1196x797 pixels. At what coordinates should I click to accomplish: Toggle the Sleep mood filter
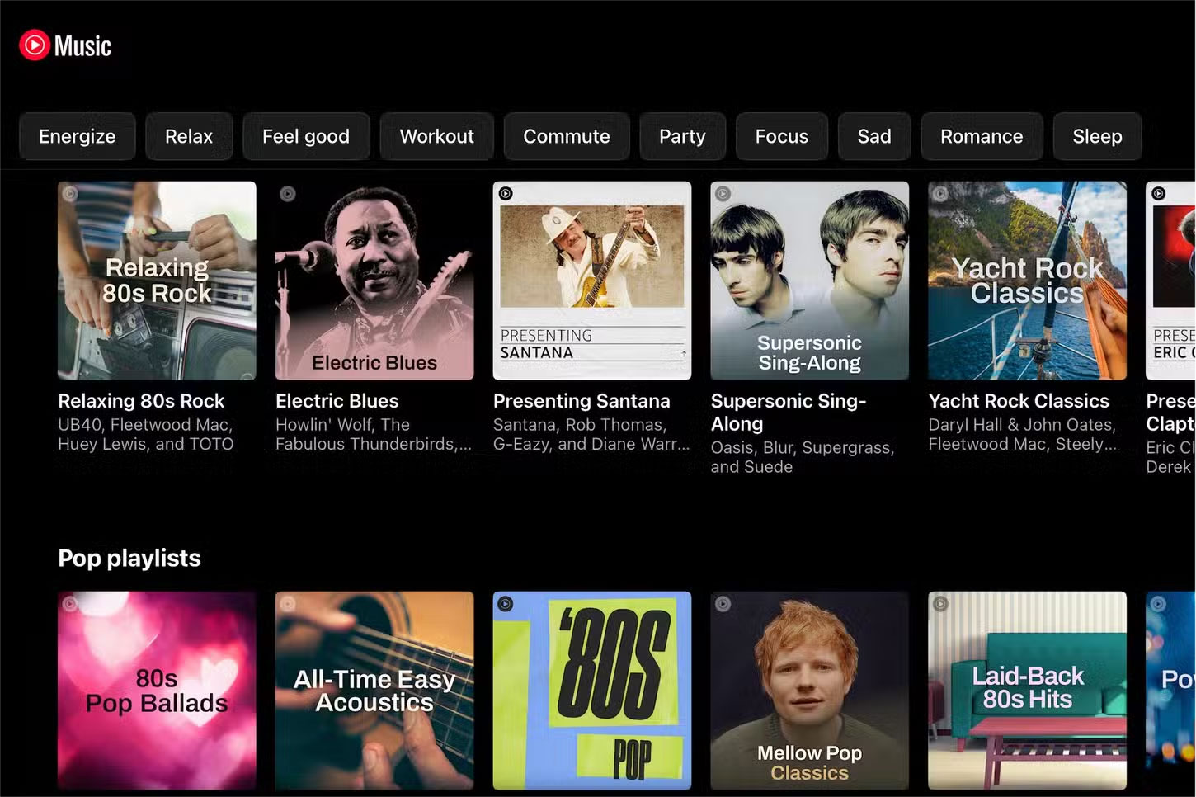(1097, 136)
